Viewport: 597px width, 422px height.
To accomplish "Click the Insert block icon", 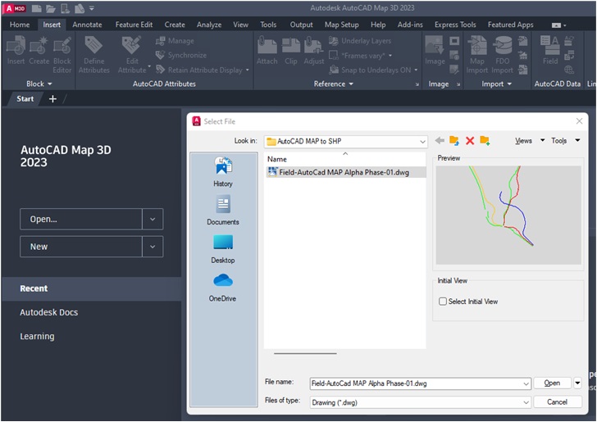I will click(16, 51).
